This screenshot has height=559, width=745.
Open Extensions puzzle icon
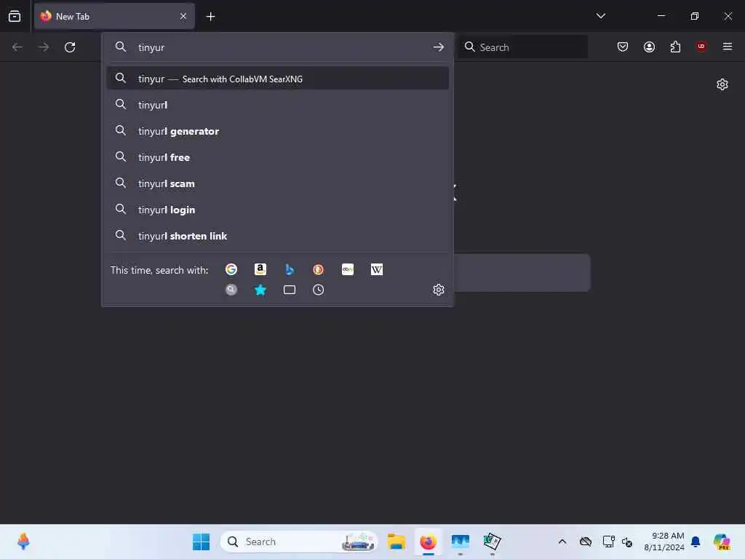(675, 47)
